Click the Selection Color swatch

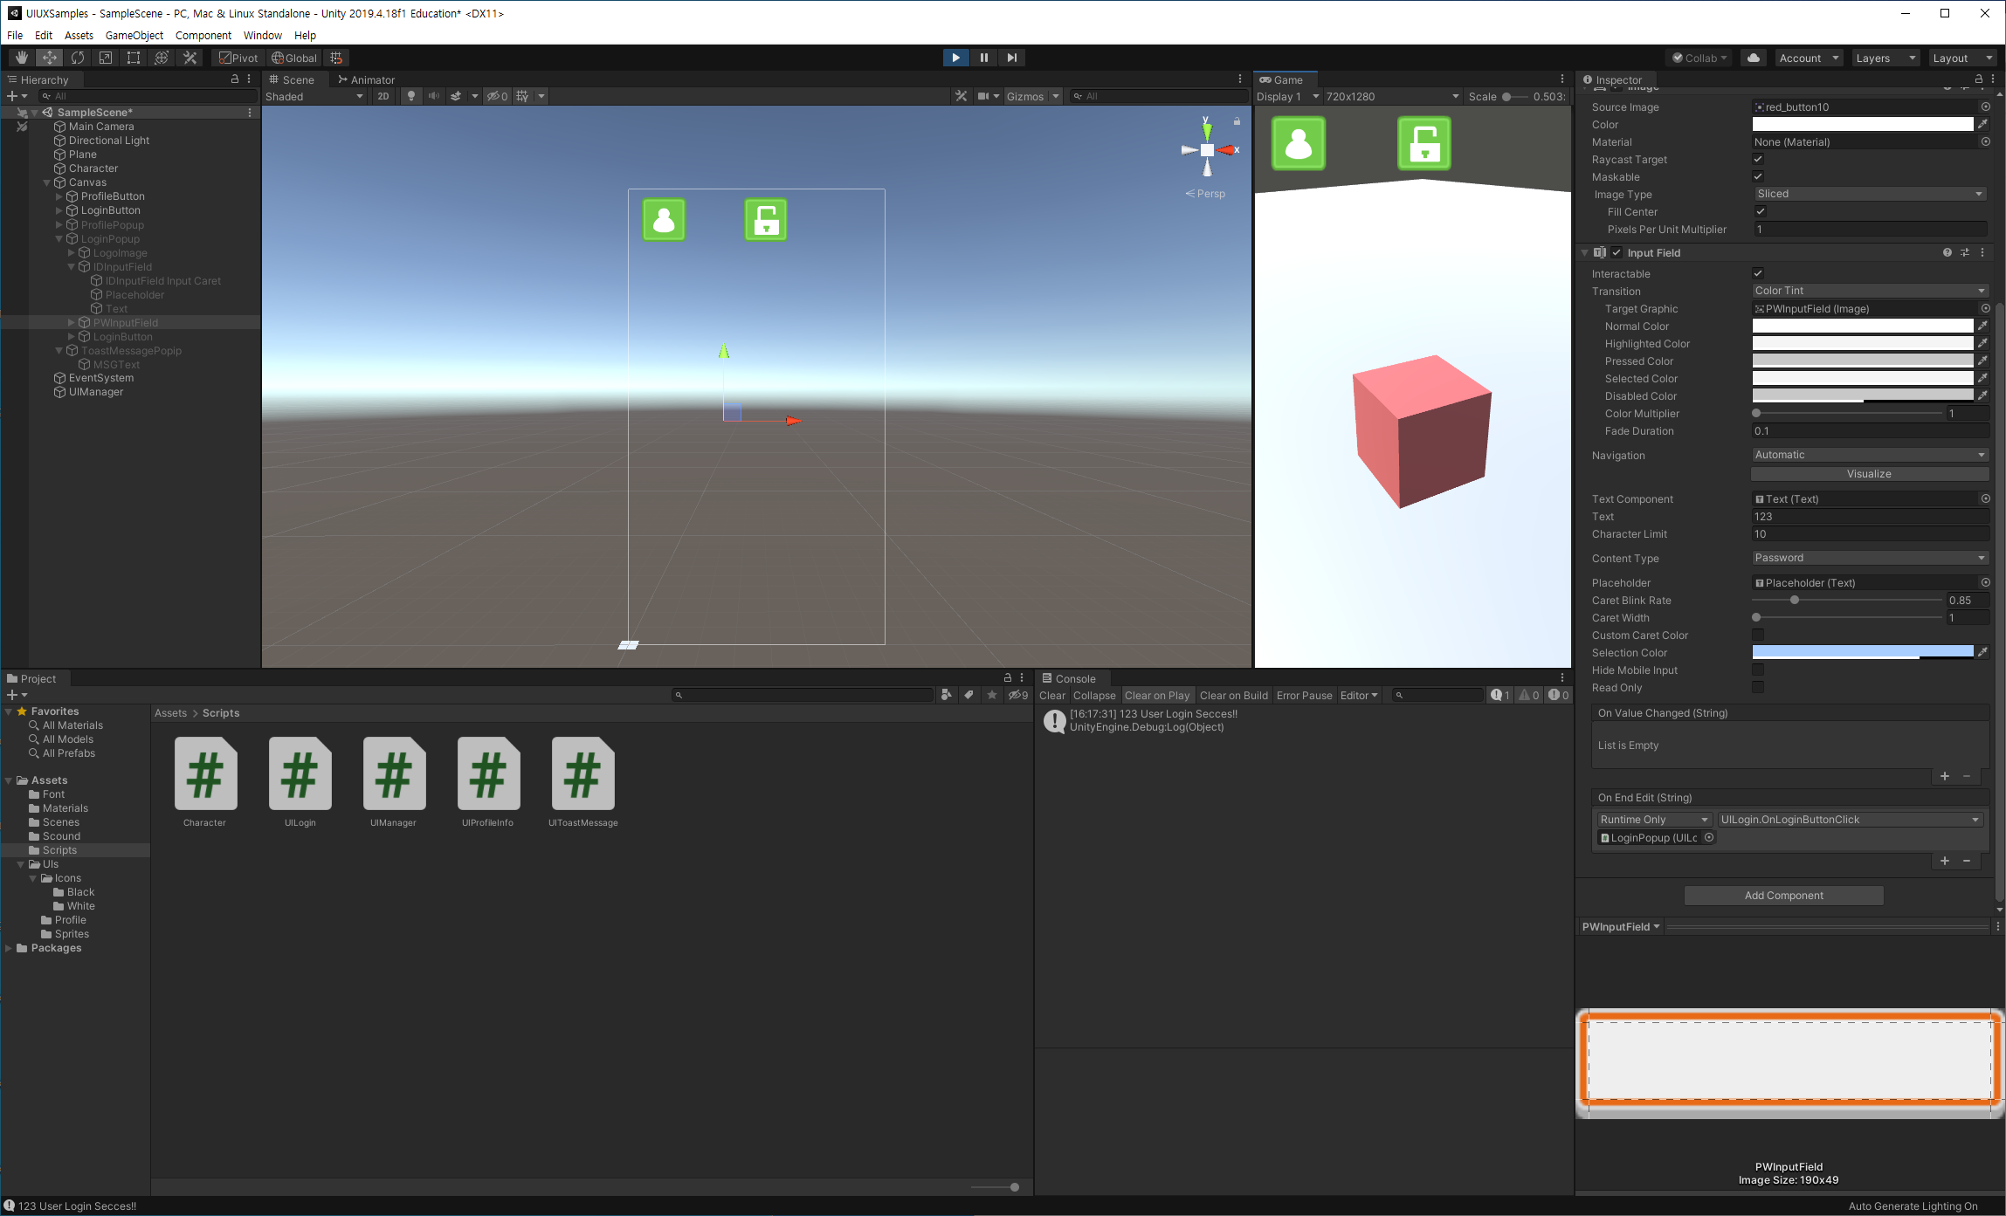pos(1862,652)
